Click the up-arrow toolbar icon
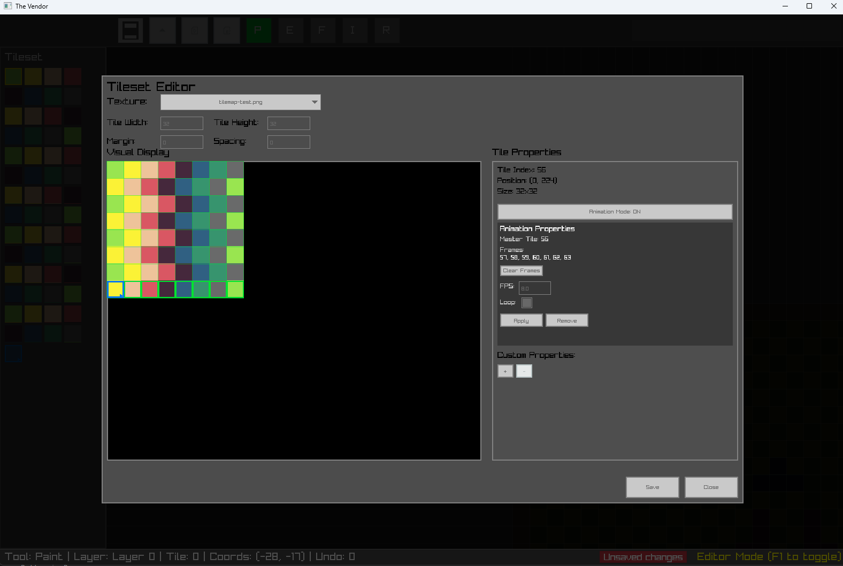The height and width of the screenshot is (566, 843). [163, 30]
